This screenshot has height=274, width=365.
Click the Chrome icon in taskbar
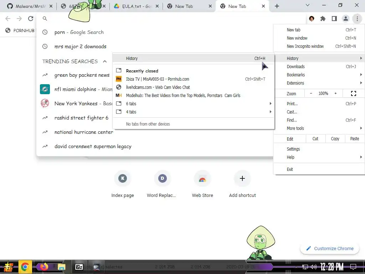coord(25,267)
